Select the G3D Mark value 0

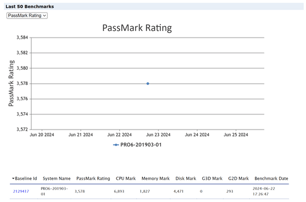click(201, 191)
